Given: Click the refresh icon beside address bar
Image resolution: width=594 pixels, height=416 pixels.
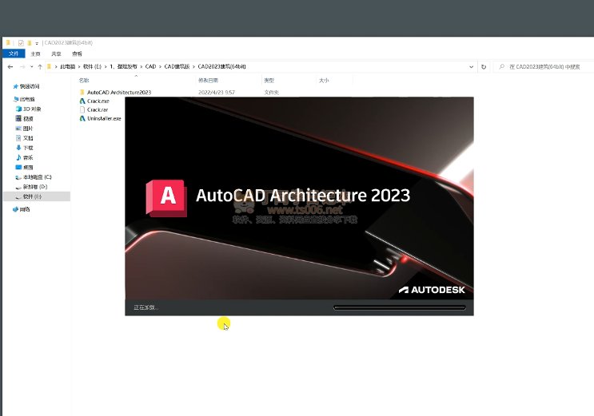Looking at the screenshot, I should [x=484, y=67].
